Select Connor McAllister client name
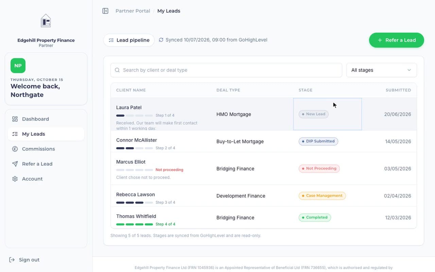435x272 pixels. (137, 140)
